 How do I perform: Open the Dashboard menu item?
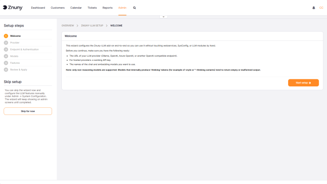[x=38, y=8]
